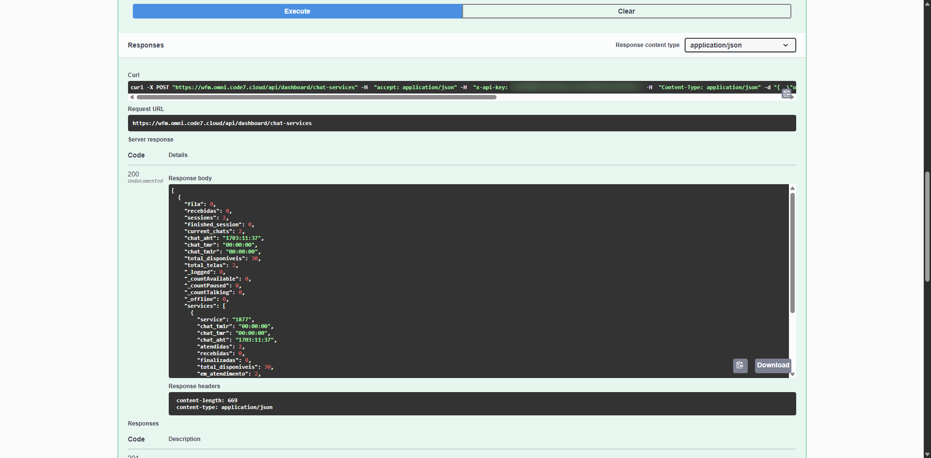Image resolution: width=931 pixels, height=458 pixels.
Task: Click the content-length line in response headers
Action: (x=207, y=400)
